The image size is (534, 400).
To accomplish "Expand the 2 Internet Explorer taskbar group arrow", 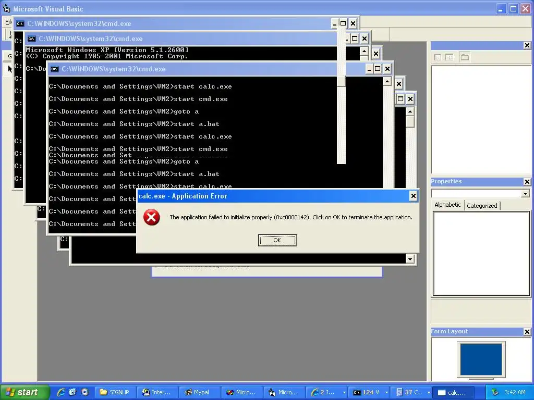I will click(344, 392).
